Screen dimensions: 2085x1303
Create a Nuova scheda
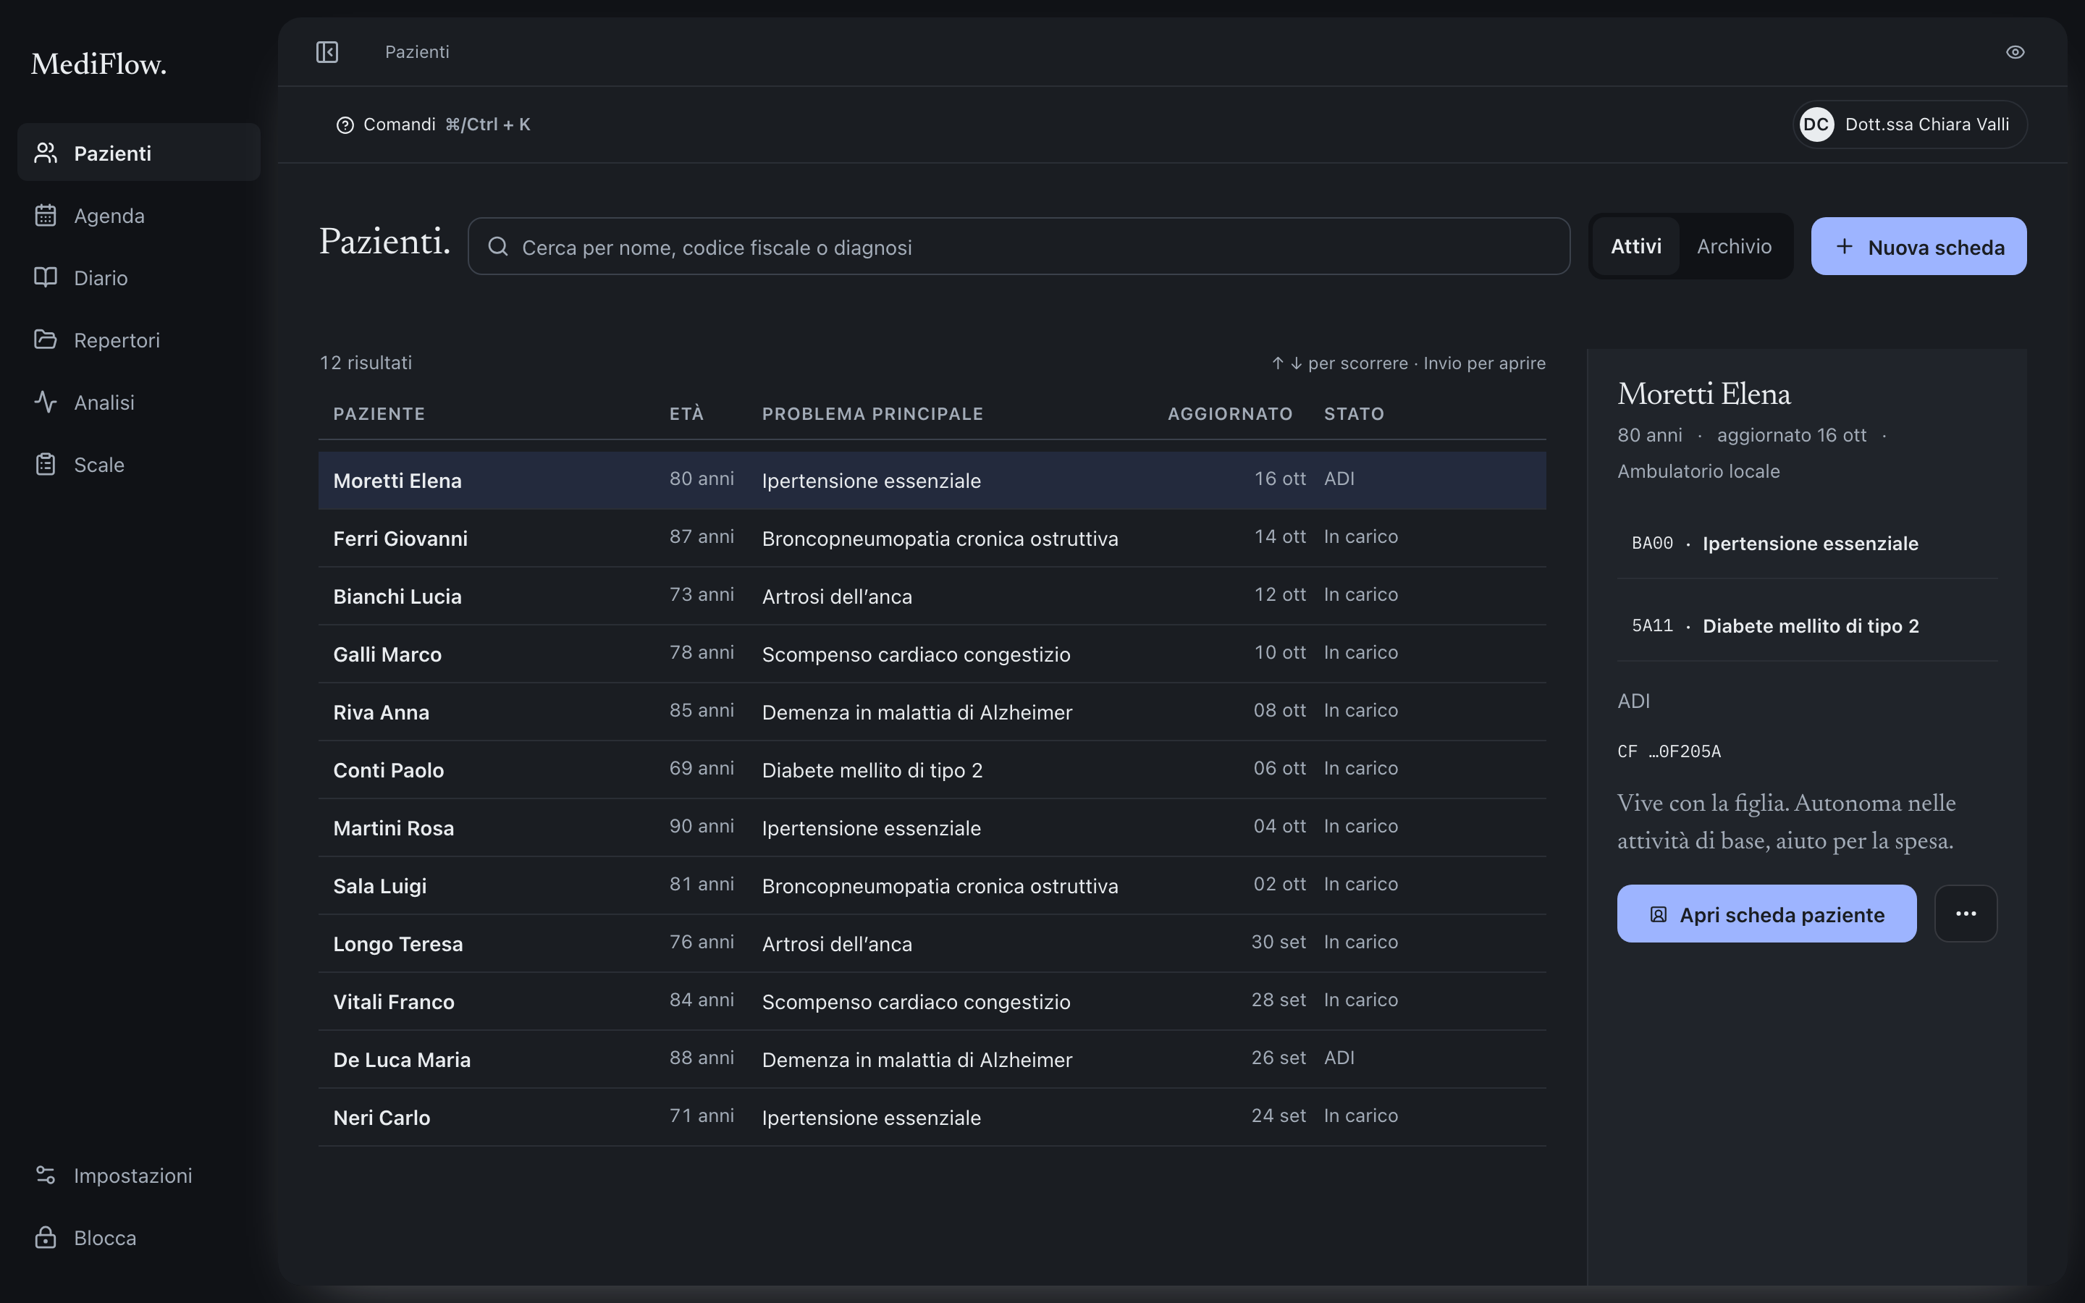click(x=1918, y=246)
